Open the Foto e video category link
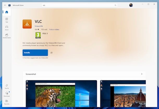This screenshot has width=159, height=109. point(54,30)
